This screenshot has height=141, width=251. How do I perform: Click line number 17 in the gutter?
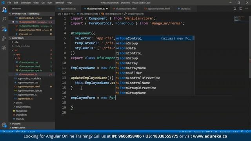64,98
